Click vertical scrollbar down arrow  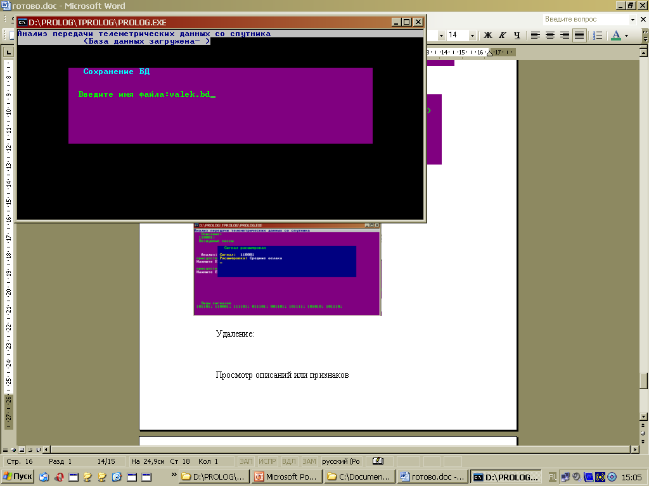(x=644, y=416)
